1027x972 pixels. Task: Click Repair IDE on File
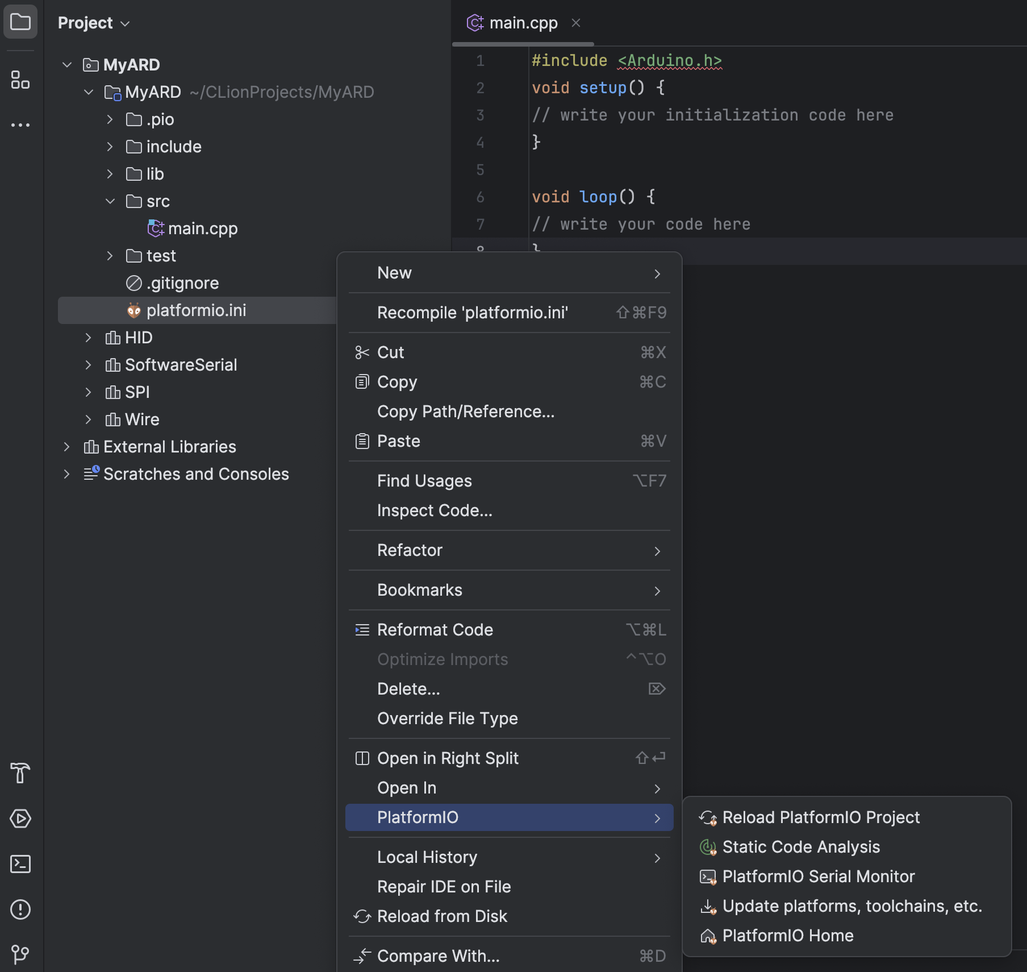coord(444,887)
